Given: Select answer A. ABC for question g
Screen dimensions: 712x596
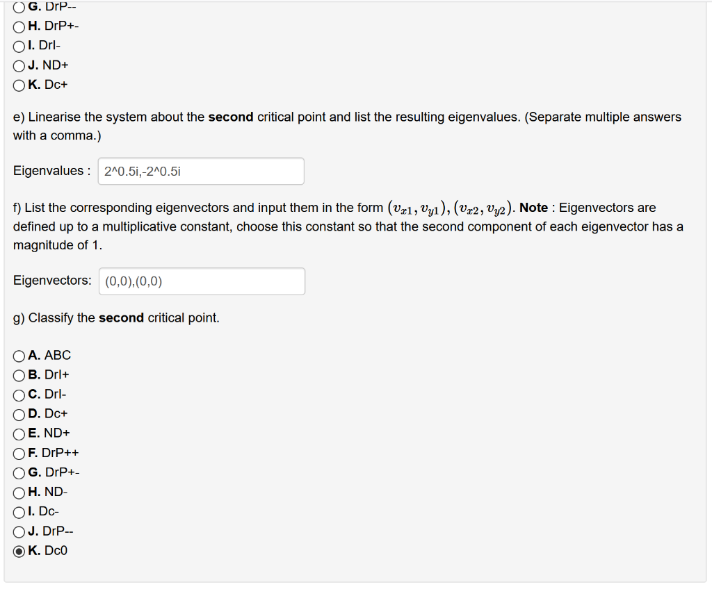Looking at the screenshot, I should click(17, 355).
